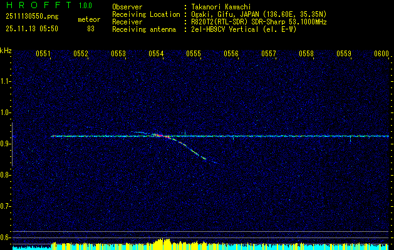Click the 0555 time axis marker
Screen dimensions: 394x250
[194, 54]
